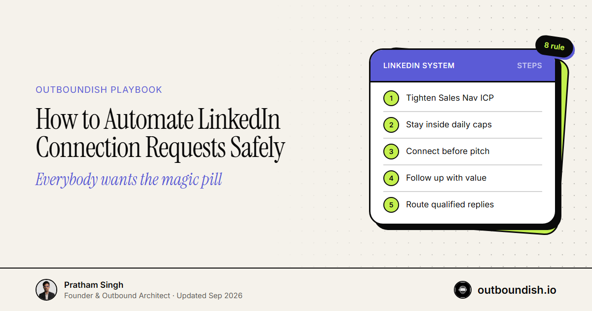
Task: Click the headline "How to Automate LinkedIn Connection Requests Safely"
Action: [x=160, y=133]
